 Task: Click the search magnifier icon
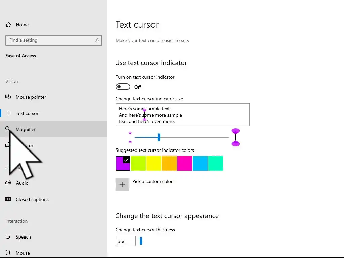pyautogui.click(x=97, y=40)
